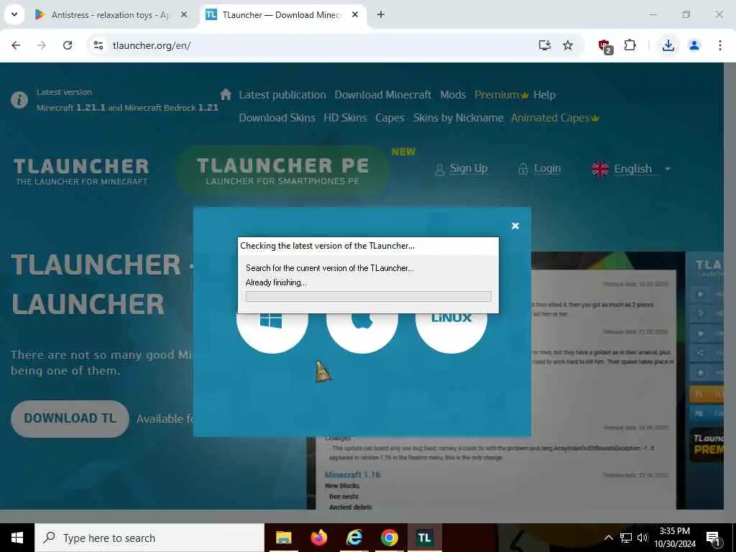Open the TL TLauncher taskbar icon
The width and height of the screenshot is (736, 552).
[x=424, y=538]
